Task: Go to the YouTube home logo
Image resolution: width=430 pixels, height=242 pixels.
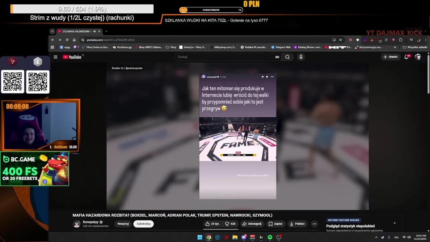Action: click(72, 57)
